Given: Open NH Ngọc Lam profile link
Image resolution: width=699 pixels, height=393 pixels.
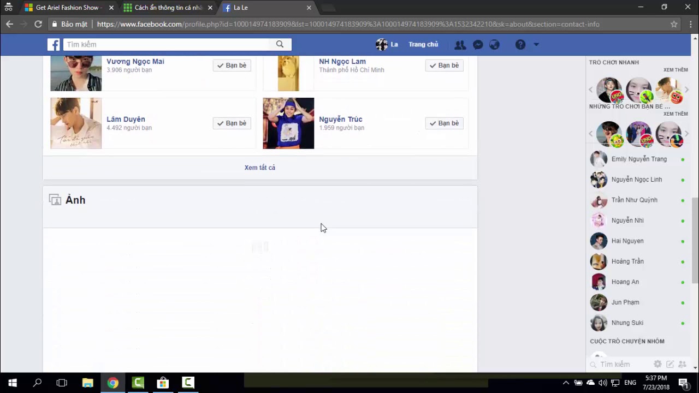Looking at the screenshot, I should tap(342, 62).
